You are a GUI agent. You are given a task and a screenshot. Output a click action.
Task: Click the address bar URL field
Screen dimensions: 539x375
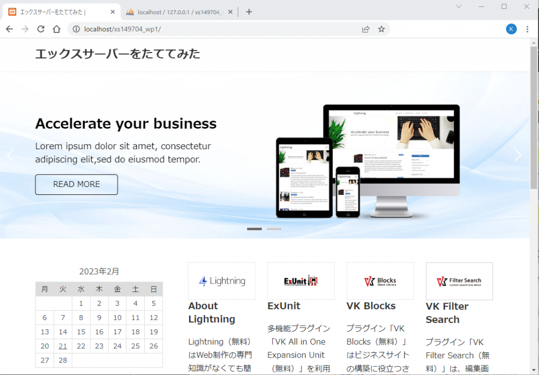[x=211, y=29]
